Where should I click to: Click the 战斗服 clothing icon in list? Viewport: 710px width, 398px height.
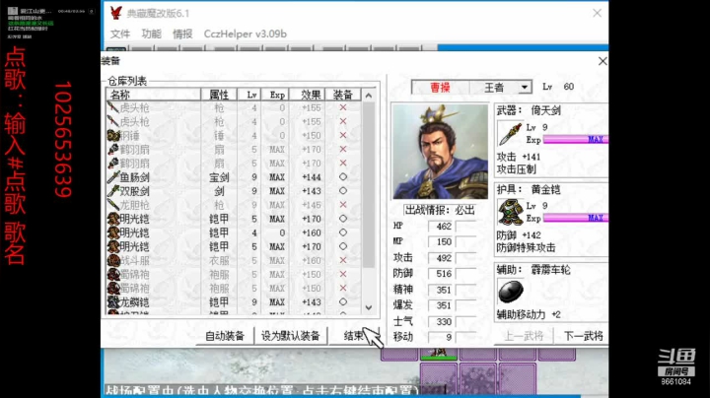pos(113,260)
